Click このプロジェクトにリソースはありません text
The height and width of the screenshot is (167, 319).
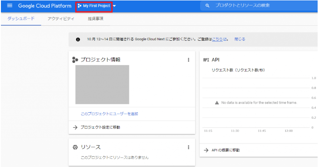coord(115,157)
